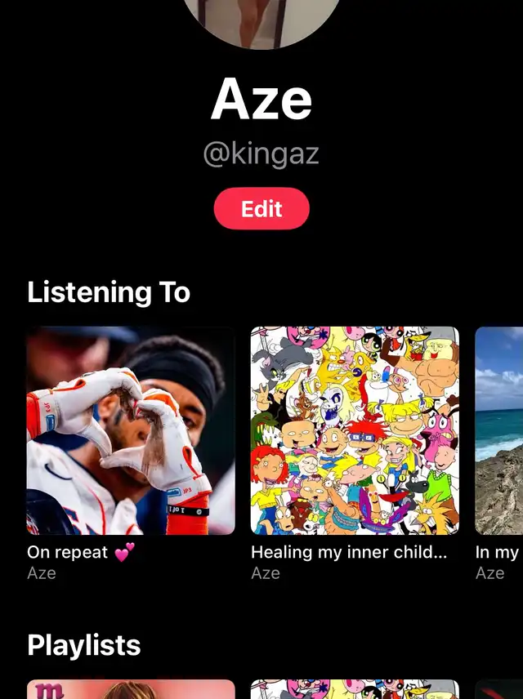Tap the Aze name heading
Viewport: 523px width, 699px height.
[x=261, y=99]
